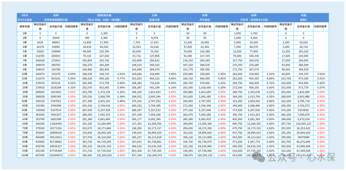Click the '3.52%' return rate cell
346x171 pixels.
[x=321, y=74]
